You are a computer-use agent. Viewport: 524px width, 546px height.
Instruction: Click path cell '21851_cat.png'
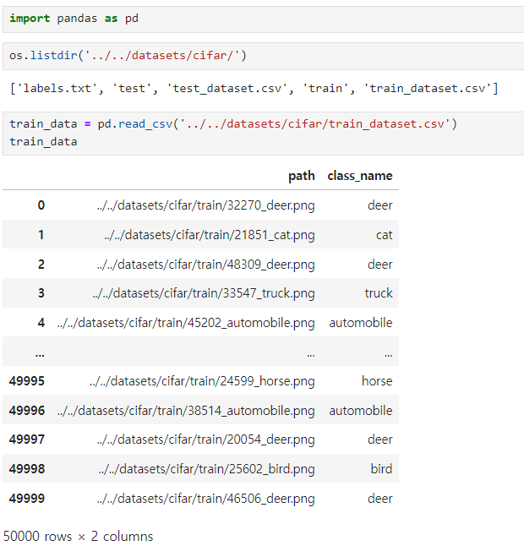point(210,235)
